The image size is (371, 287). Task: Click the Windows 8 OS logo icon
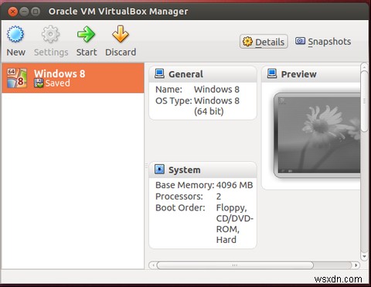[x=17, y=78]
